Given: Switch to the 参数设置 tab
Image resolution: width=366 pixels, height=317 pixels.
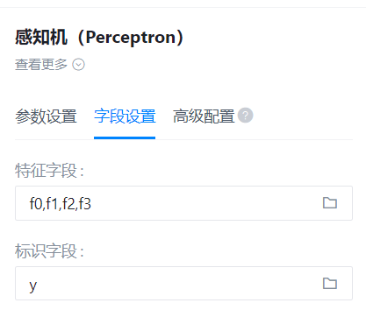Looking at the screenshot, I should click(x=46, y=116).
